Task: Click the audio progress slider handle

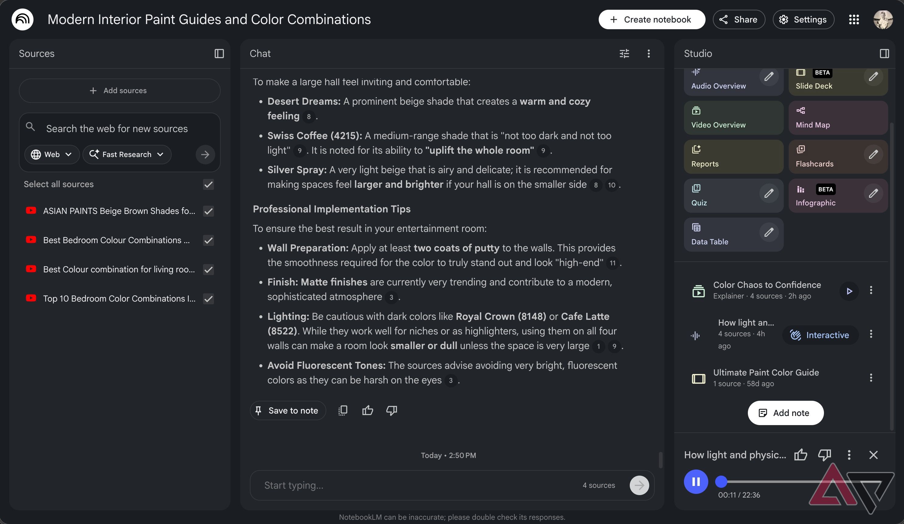Action: point(721,482)
